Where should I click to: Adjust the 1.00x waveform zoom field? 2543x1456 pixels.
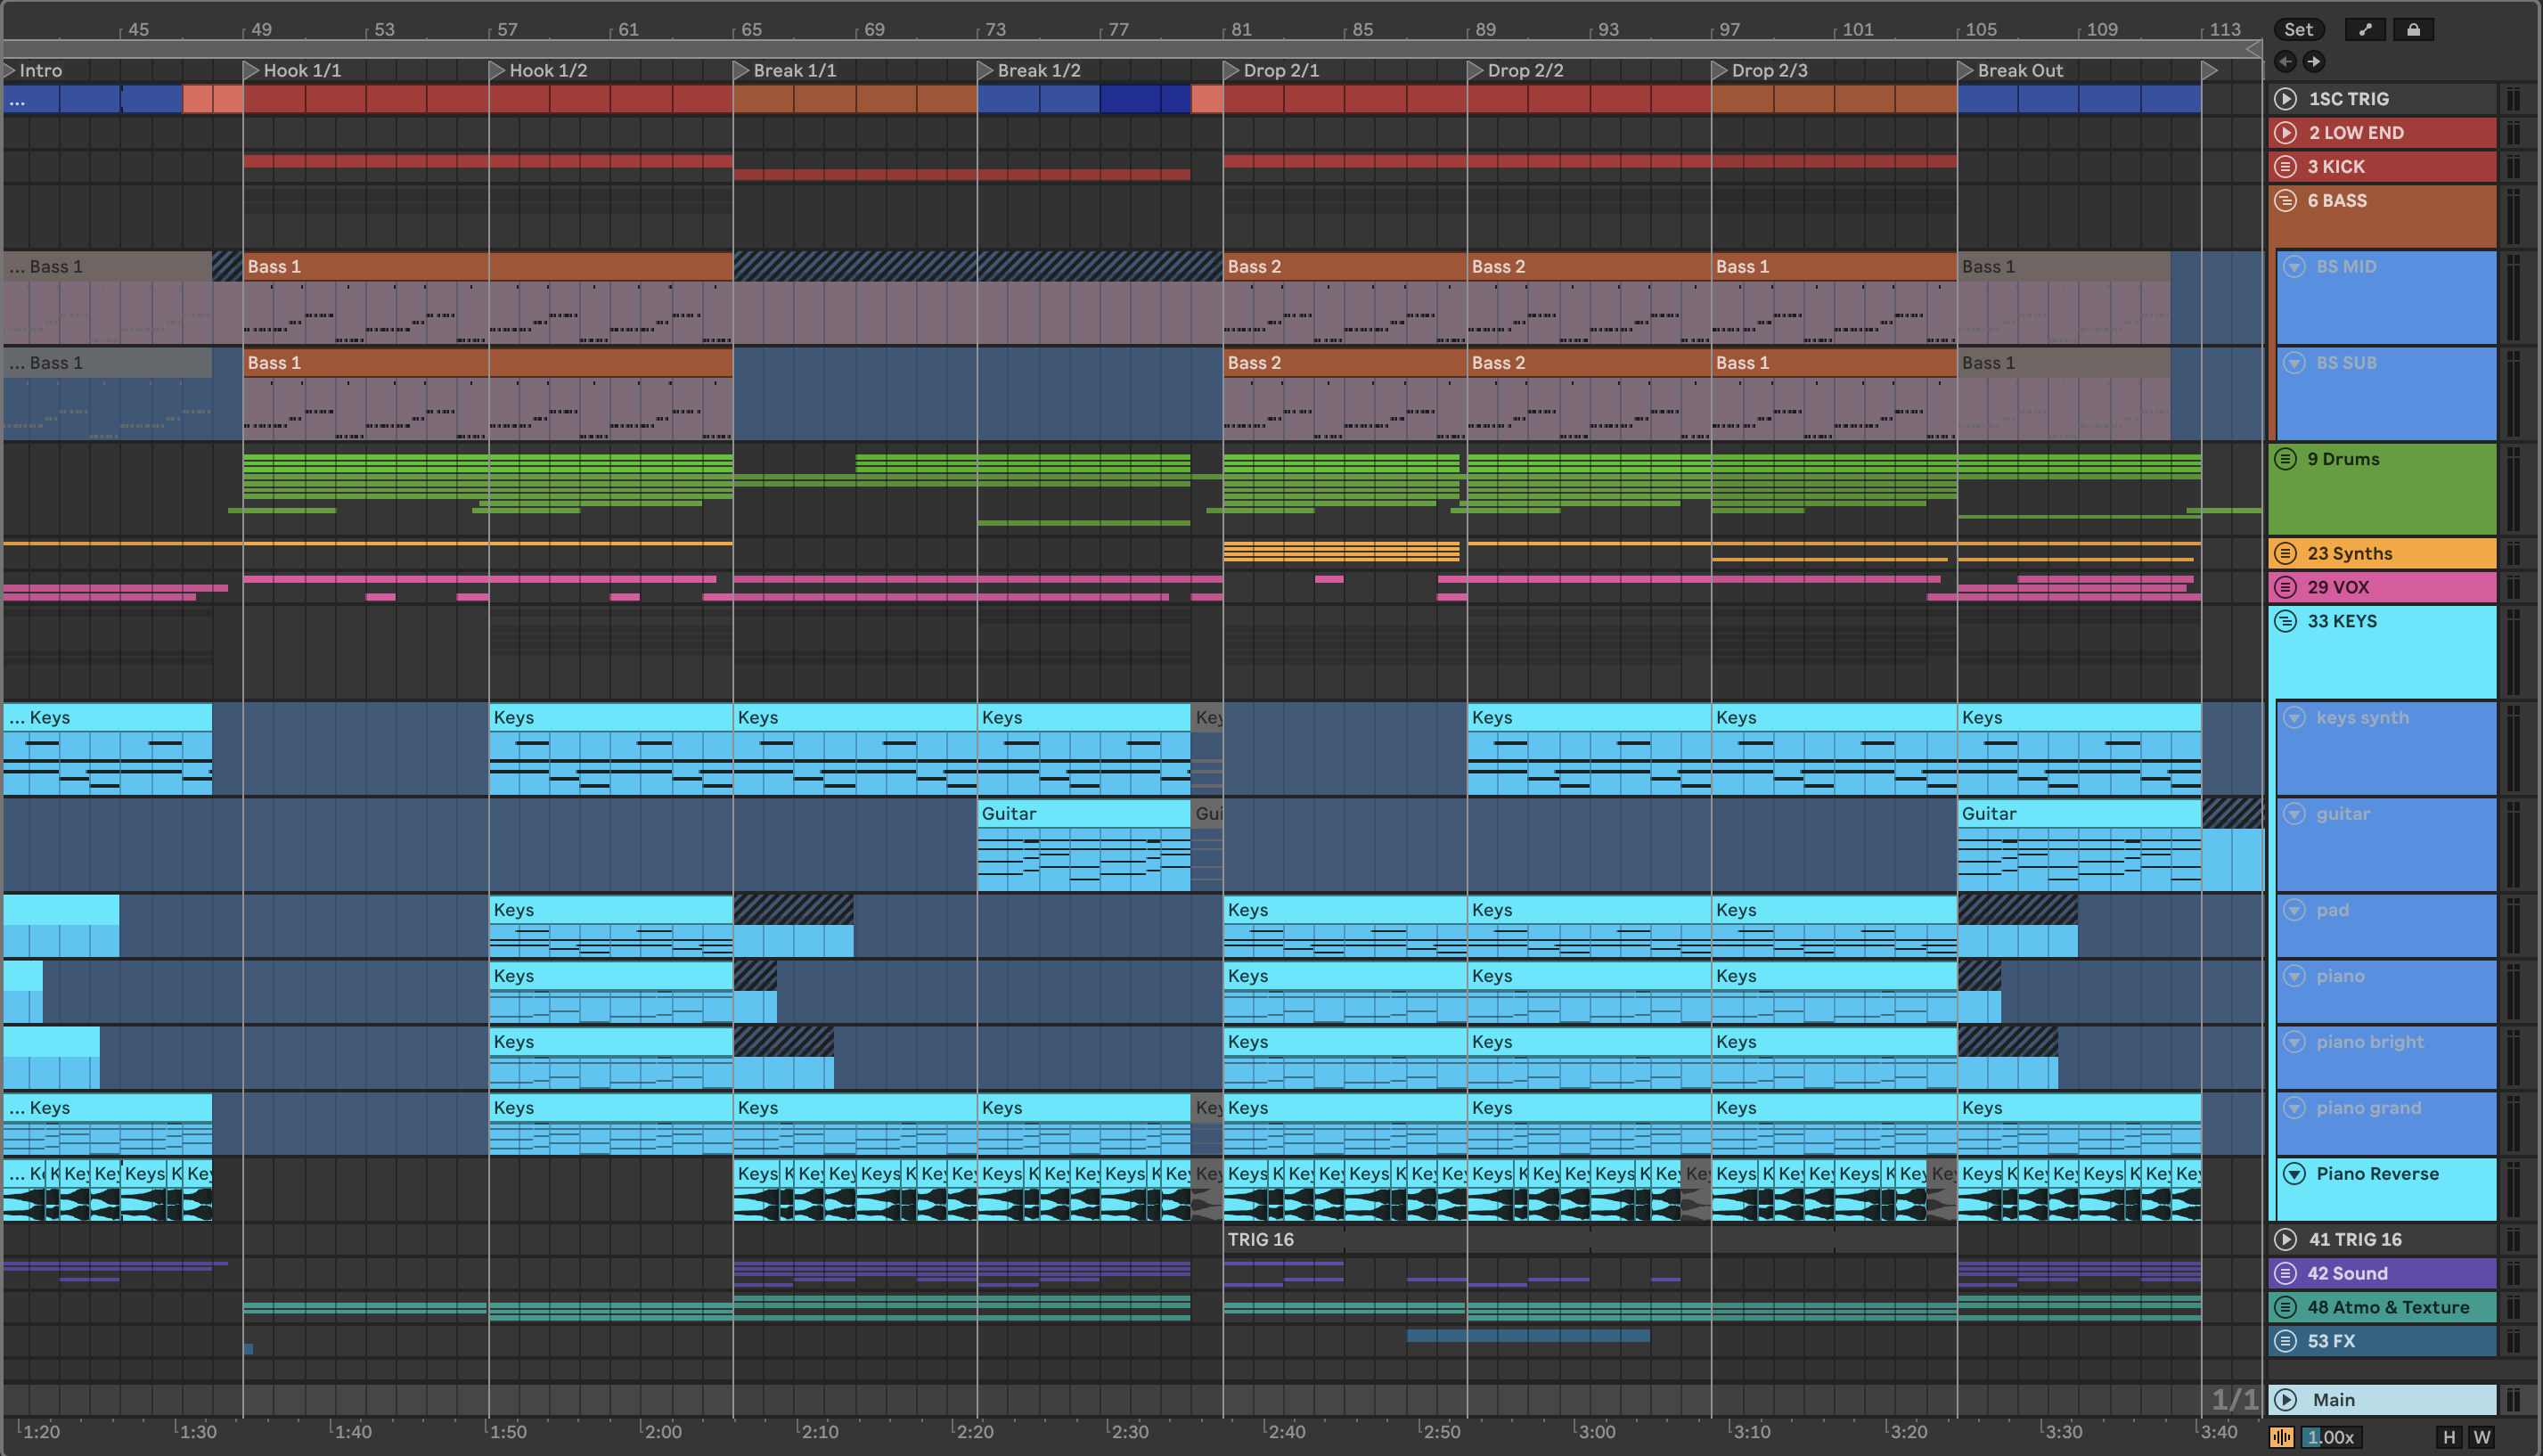pyautogui.click(x=2332, y=1437)
